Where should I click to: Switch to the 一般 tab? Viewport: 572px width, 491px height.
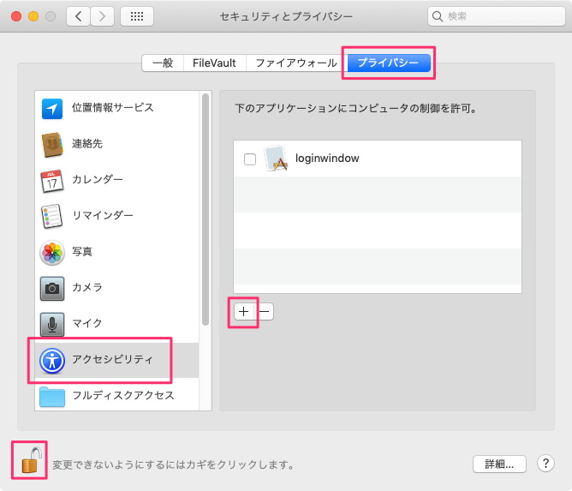[163, 63]
